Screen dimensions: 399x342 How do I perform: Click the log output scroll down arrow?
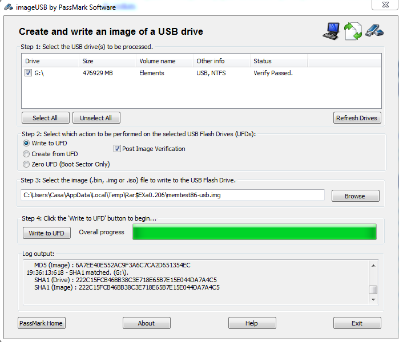tap(373, 300)
